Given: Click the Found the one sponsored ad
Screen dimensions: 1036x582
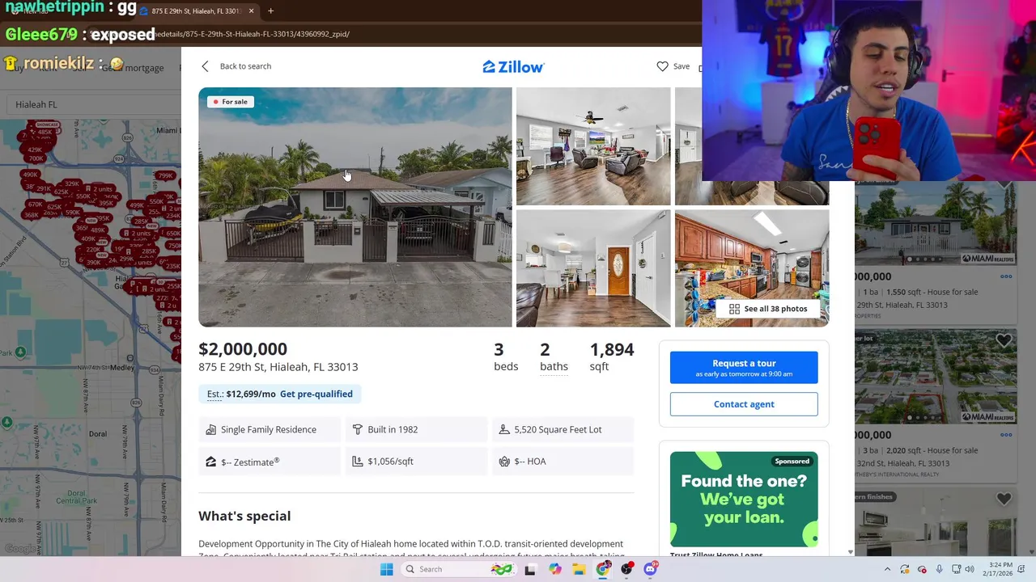Looking at the screenshot, I should (744, 500).
